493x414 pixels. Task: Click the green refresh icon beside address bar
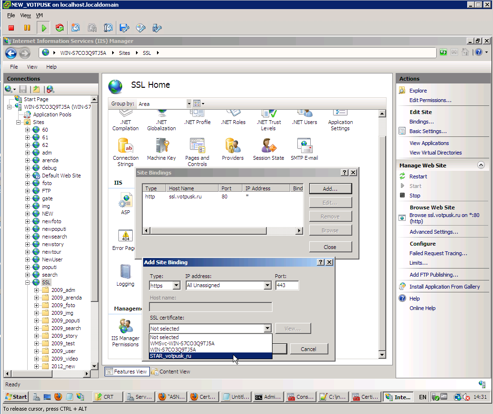pos(443,52)
